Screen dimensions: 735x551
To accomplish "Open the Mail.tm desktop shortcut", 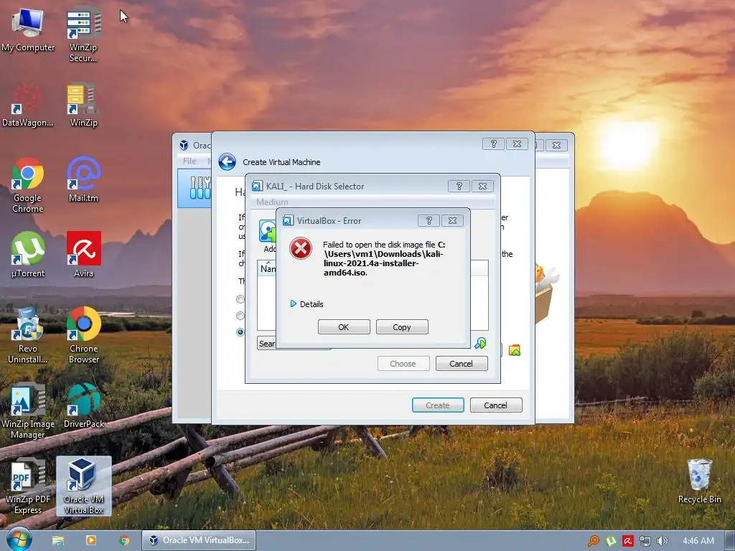I will (x=83, y=180).
